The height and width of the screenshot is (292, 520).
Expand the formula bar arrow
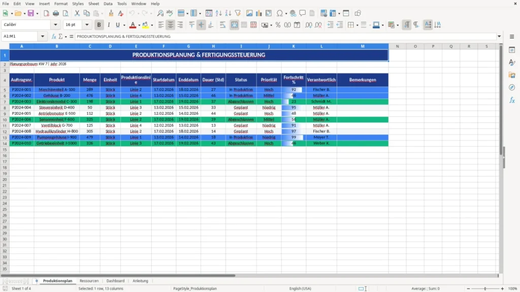point(499,36)
